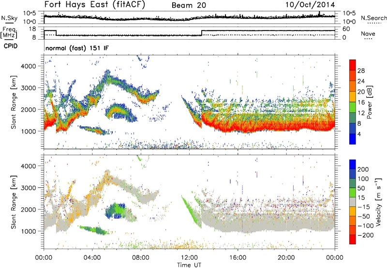Click the velocity panel 'Slant Range [km]' label
The image size is (387, 268).
point(14,202)
